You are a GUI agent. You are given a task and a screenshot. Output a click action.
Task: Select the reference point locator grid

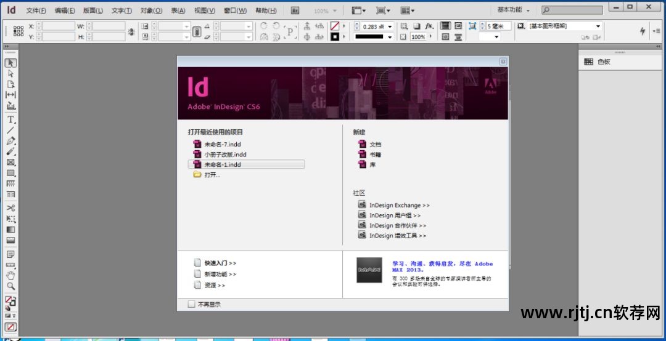tap(18, 31)
